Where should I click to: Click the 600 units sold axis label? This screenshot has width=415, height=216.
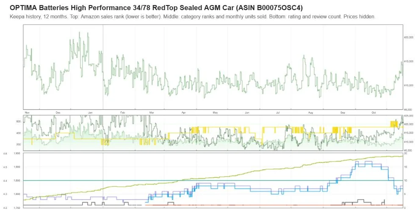[x=18, y=121]
